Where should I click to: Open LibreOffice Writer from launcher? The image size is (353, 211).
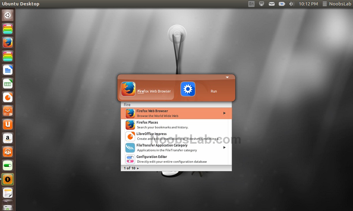point(8,70)
